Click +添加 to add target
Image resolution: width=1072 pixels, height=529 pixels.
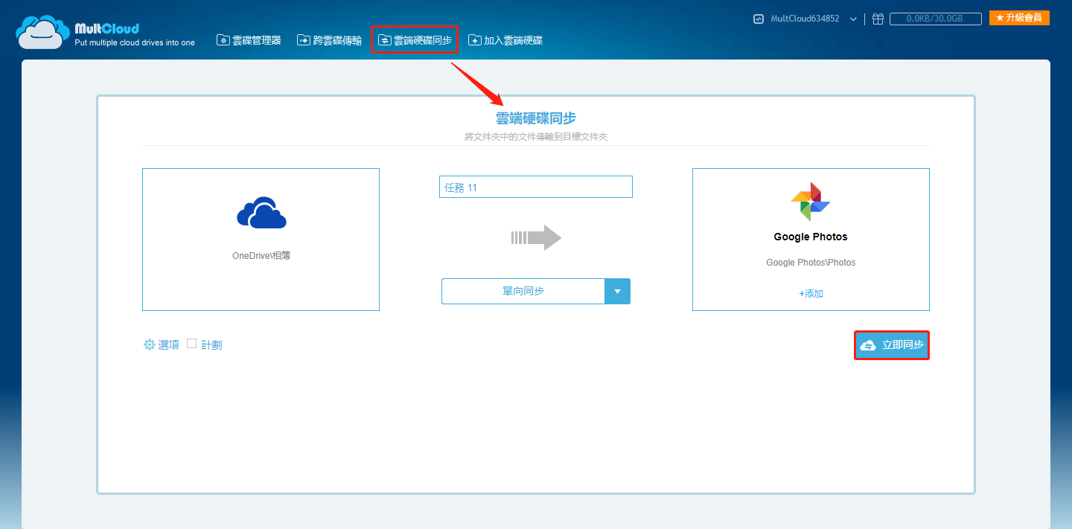[811, 293]
